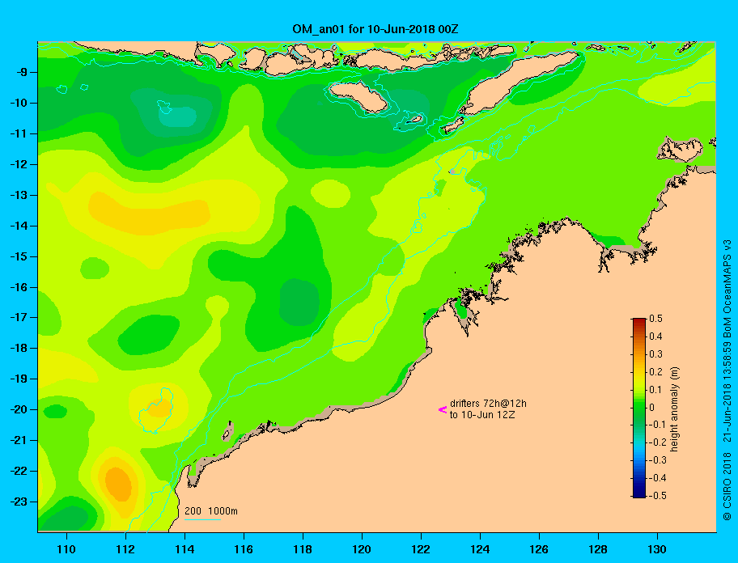Click the -23 latitude axis label
This screenshot has height=563, width=738.
click(18, 502)
